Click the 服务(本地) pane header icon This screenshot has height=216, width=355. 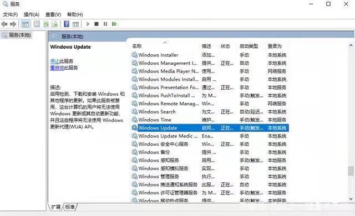tap(55, 36)
